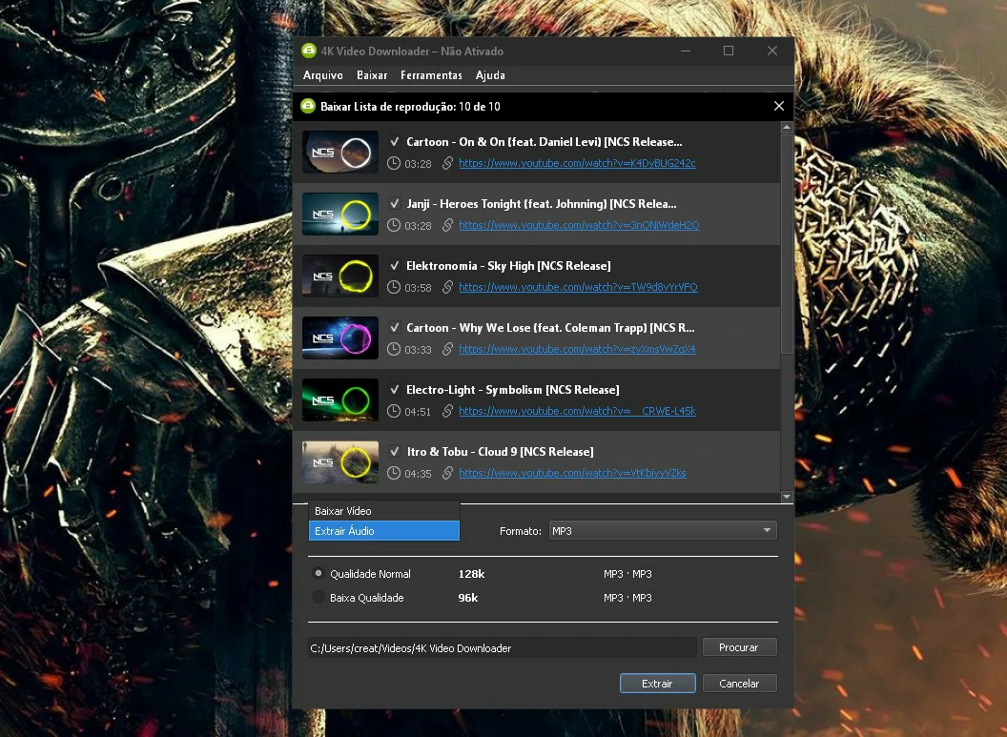Screen dimensions: 1007x737
Task: Uncheck Itro & Tobu - Cloud 9 track
Action: coord(395,451)
